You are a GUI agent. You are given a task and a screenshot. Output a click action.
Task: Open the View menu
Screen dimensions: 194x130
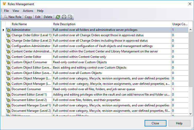click(16, 11)
